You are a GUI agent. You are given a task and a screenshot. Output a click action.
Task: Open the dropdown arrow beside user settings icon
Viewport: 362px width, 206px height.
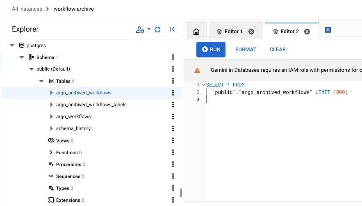click(x=149, y=29)
